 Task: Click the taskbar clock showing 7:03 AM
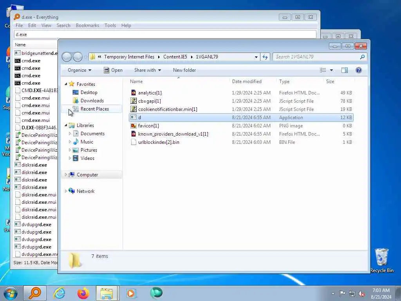coord(381,294)
